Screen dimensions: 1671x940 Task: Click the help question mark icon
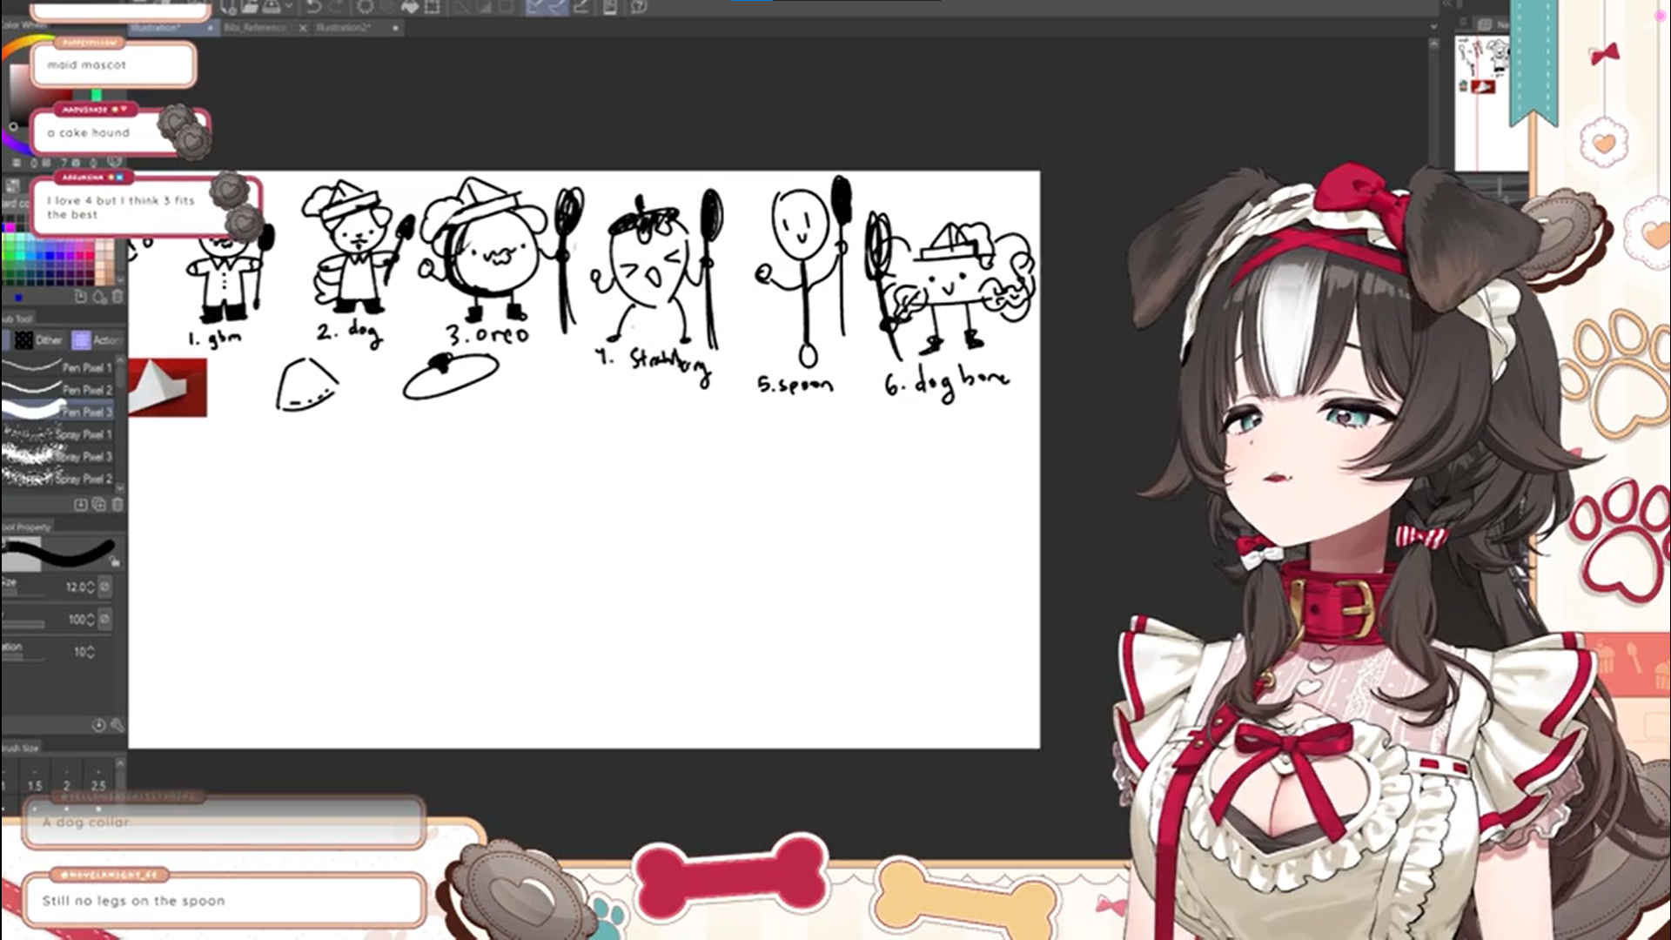[x=639, y=6]
